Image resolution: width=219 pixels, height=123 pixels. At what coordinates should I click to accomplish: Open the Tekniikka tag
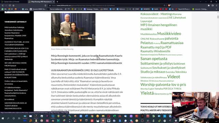pos(181,72)
